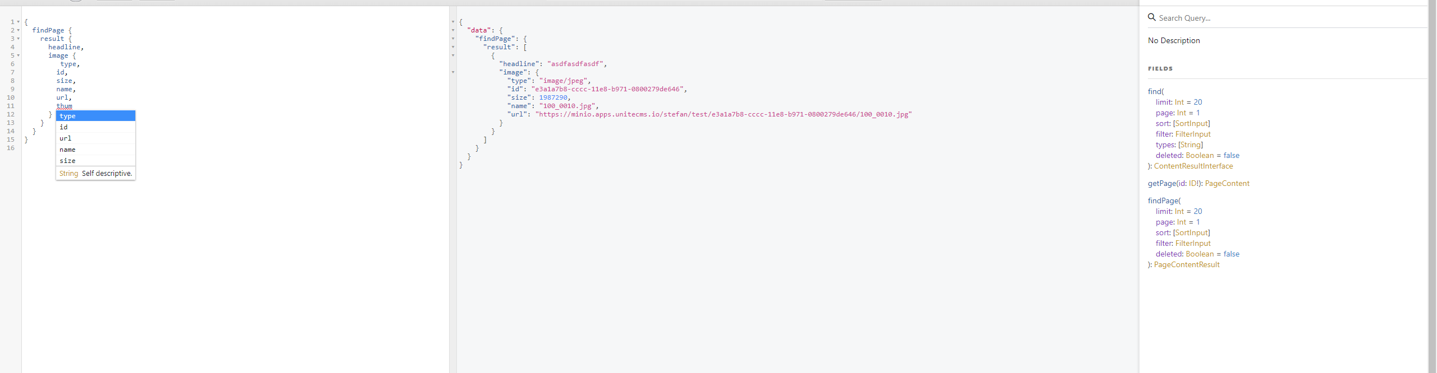Image resolution: width=1437 pixels, height=373 pixels.
Task: Open the ID type of getPage
Action: pos(1193,183)
